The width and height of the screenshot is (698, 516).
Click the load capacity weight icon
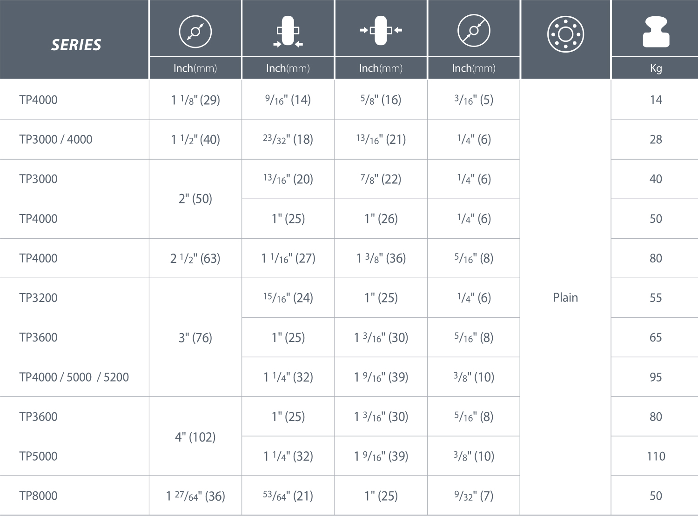(x=656, y=32)
